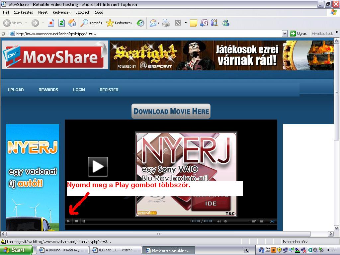Click the Mail envelope toolbar icon
The image size is (340, 255).
coord(153,23)
